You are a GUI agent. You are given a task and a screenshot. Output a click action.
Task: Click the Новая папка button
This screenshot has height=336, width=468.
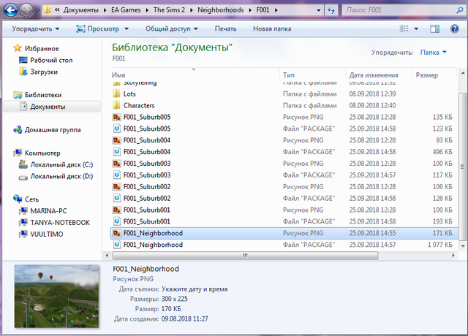pyautogui.click(x=273, y=28)
